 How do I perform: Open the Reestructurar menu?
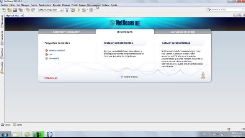click(45, 5)
